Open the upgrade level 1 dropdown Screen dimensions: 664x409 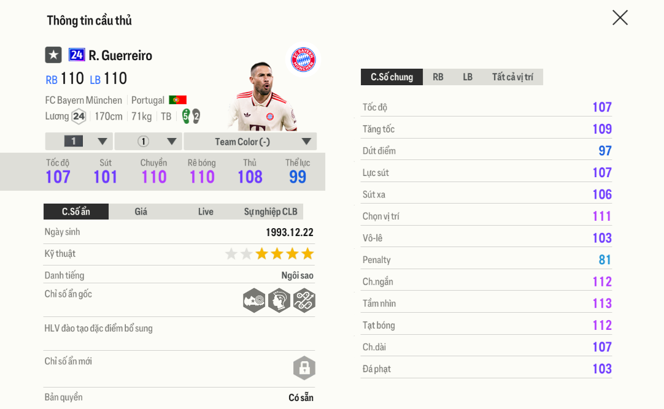pos(79,141)
